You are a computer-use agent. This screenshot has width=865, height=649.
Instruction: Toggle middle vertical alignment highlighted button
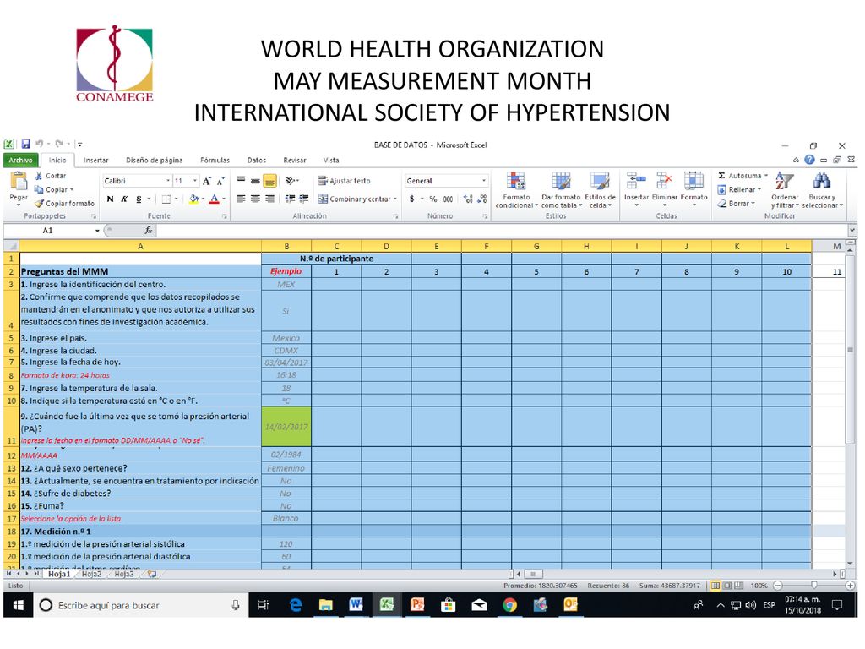tap(269, 181)
